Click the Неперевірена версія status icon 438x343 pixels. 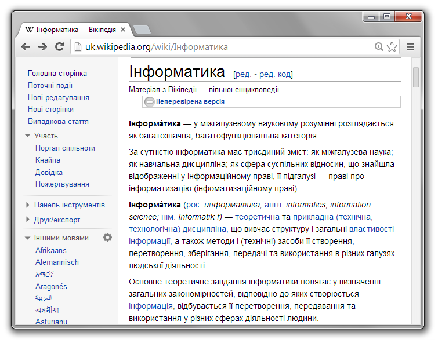tap(150, 101)
